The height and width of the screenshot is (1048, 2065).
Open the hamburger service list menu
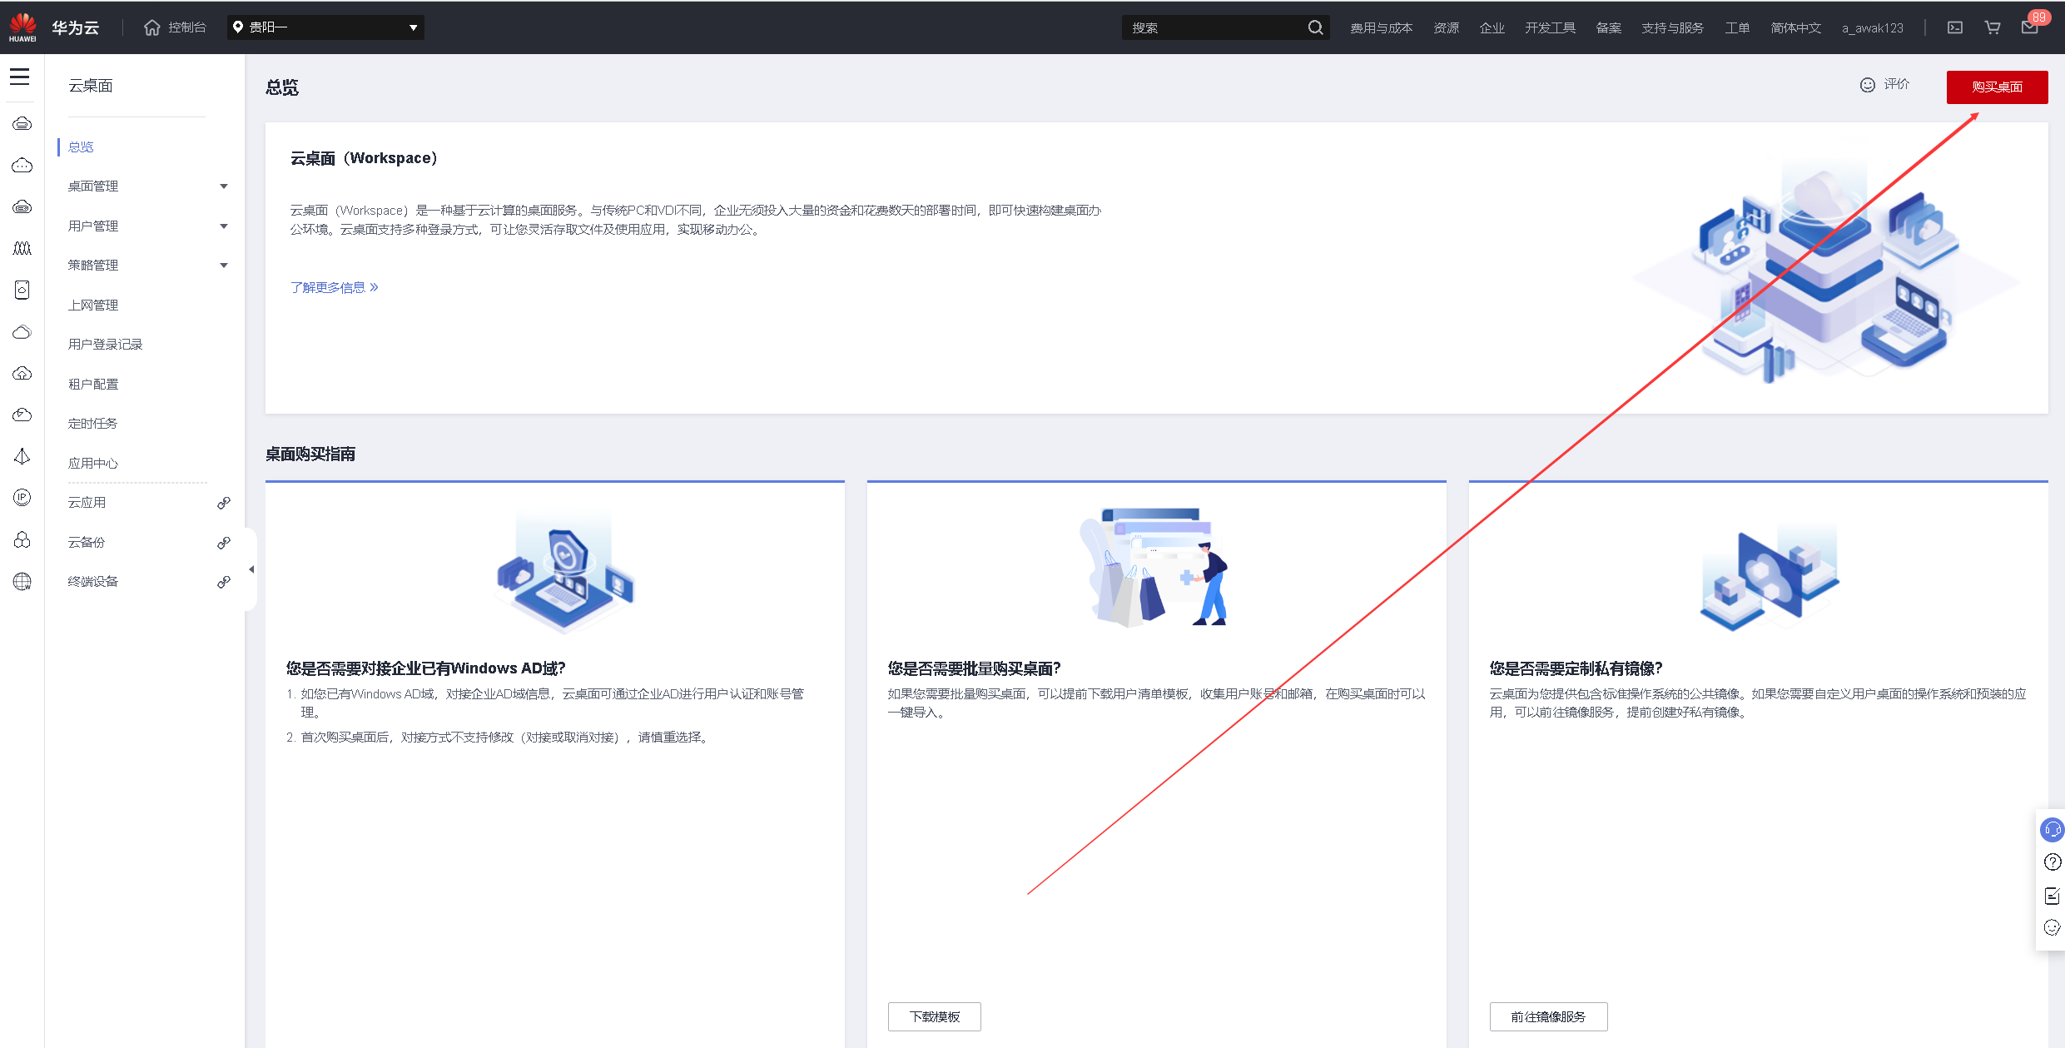click(20, 77)
